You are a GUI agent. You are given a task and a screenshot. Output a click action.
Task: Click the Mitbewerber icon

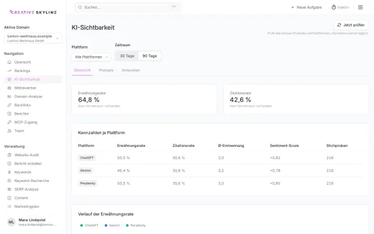(x=9, y=88)
